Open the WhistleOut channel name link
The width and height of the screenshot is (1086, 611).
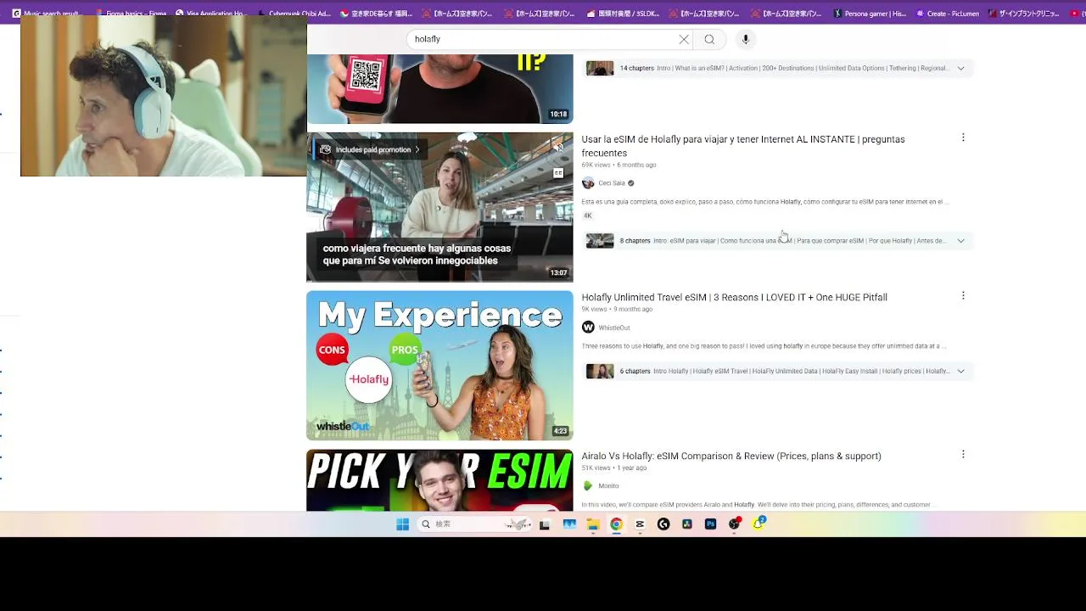pyautogui.click(x=614, y=328)
